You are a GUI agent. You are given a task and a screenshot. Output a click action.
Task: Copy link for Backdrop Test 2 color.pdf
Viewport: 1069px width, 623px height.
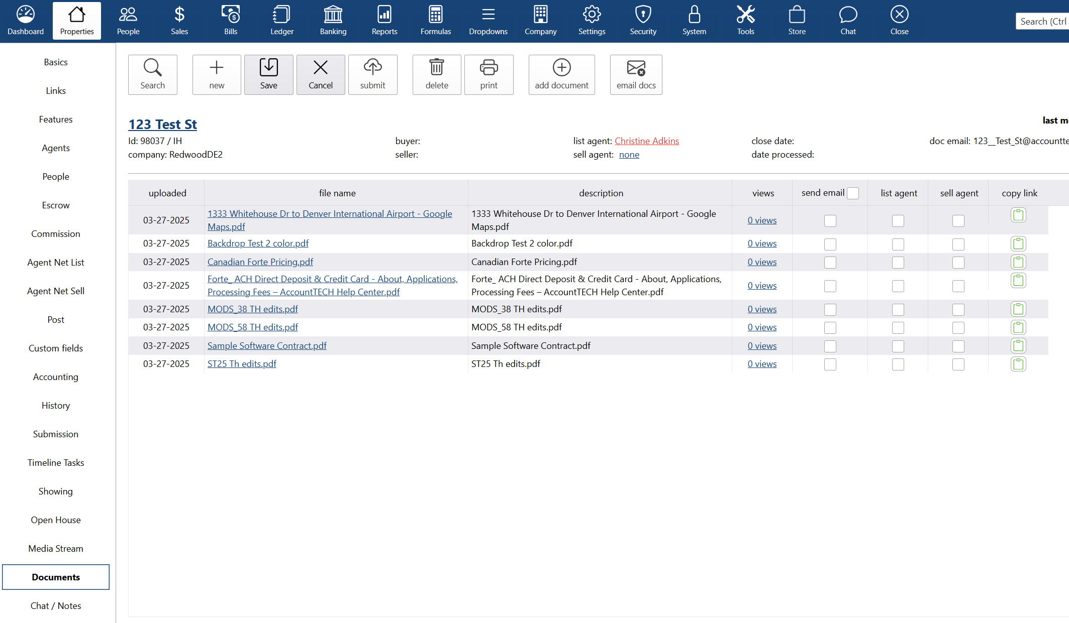coord(1018,244)
